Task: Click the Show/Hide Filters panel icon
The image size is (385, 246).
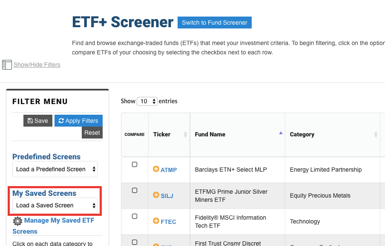Action: click(7, 65)
